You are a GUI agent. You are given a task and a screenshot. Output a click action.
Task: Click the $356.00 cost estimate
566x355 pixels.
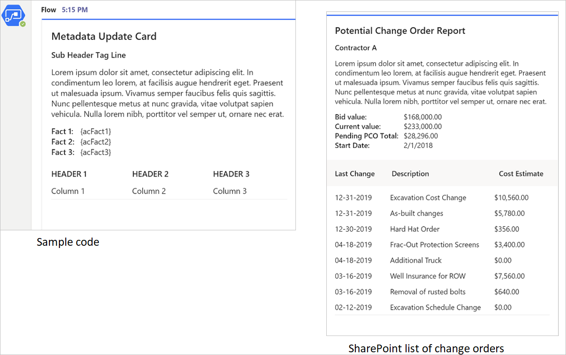point(507,229)
